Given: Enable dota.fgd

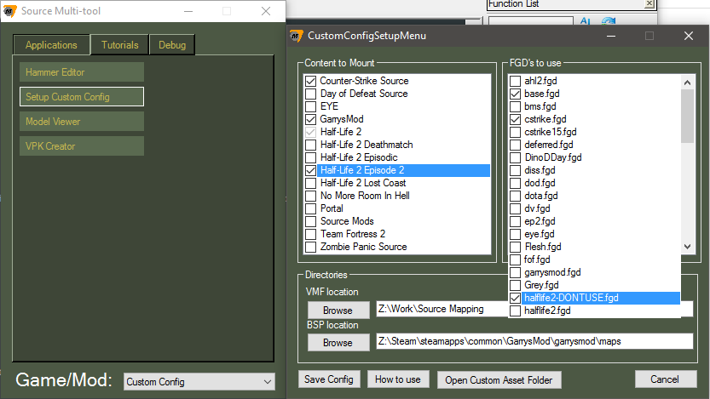Looking at the screenshot, I should [515, 196].
